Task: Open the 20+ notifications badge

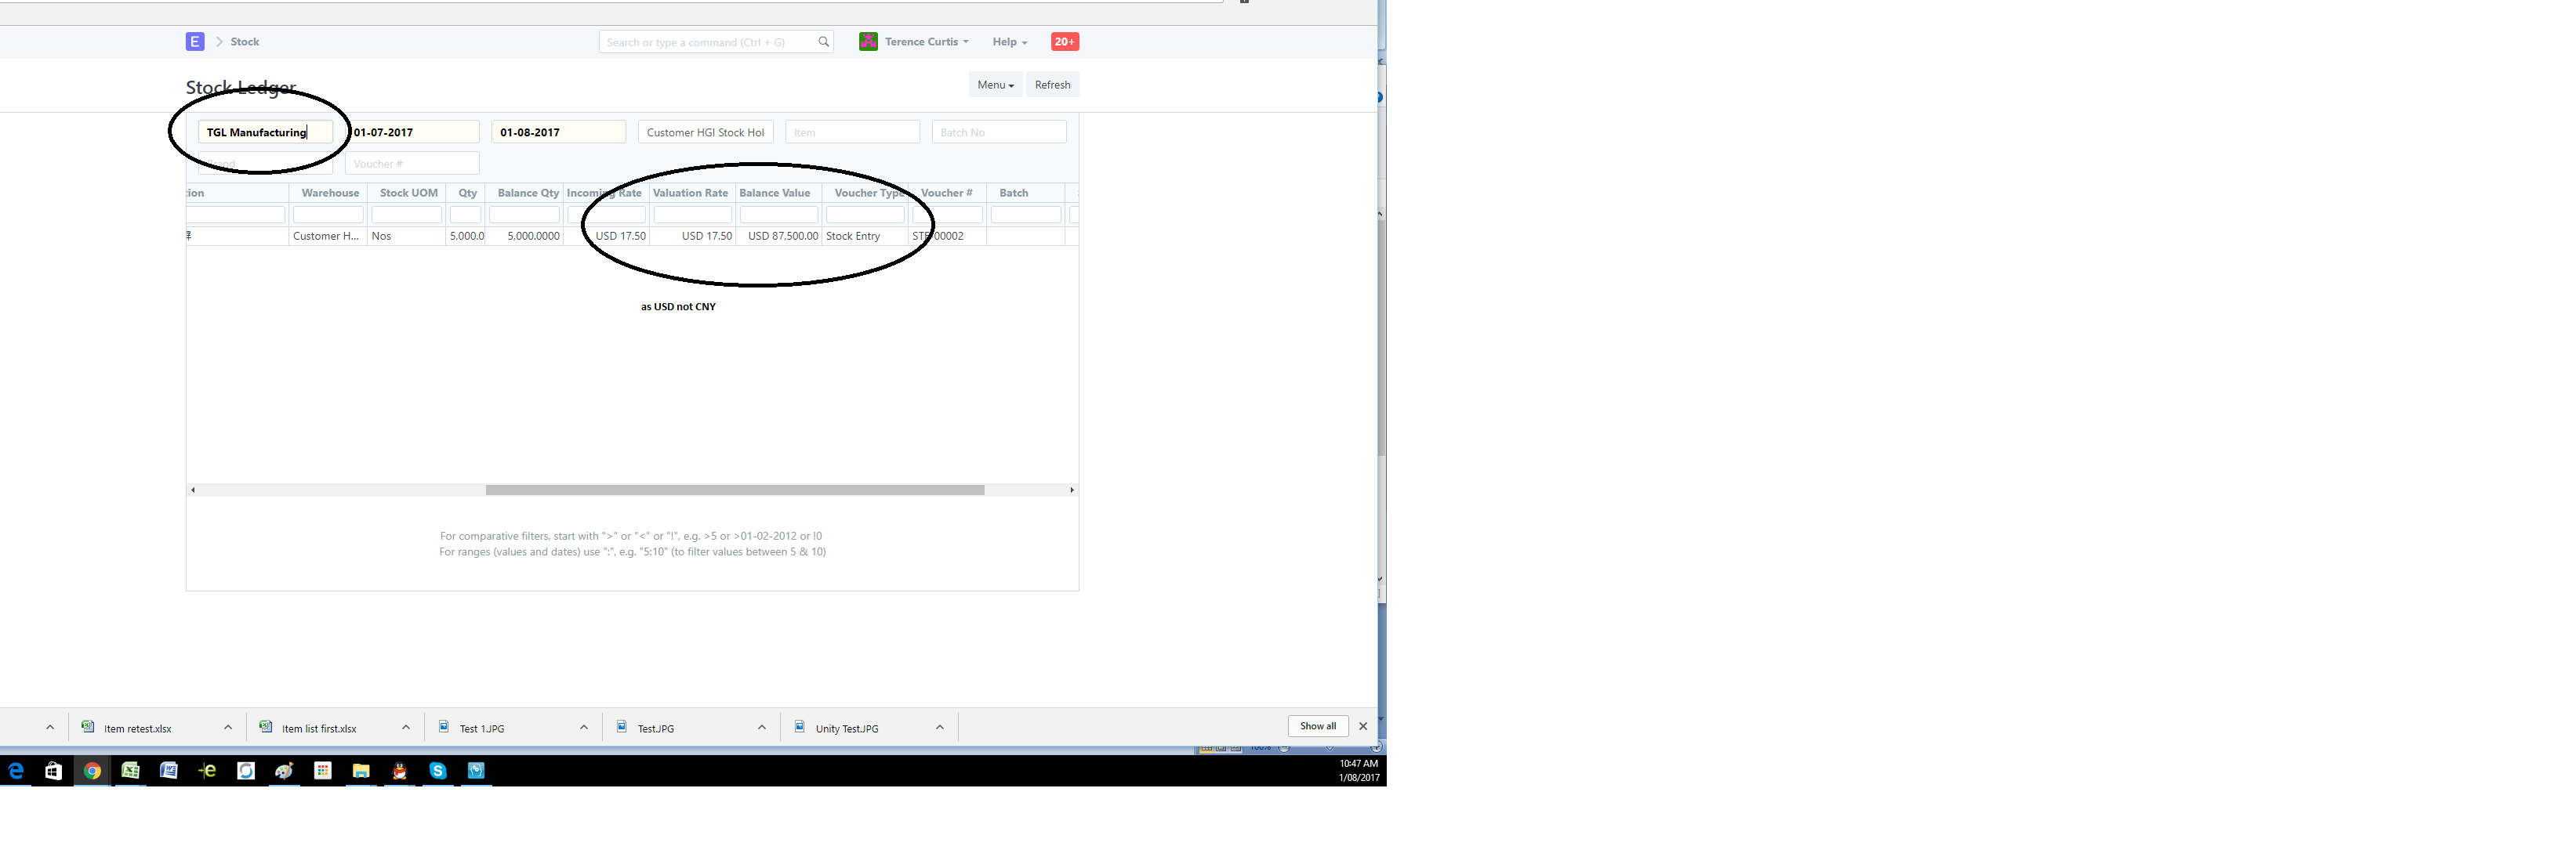Action: point(1064,42)
